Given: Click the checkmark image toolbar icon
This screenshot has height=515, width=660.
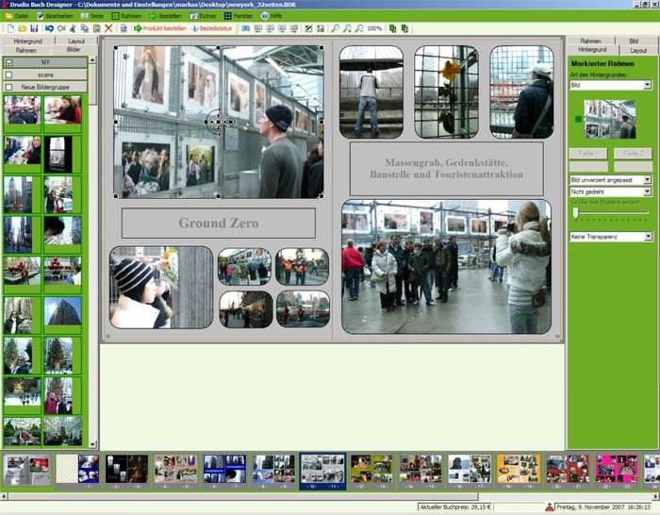Looking at the screenshot, I should point(308,28).
